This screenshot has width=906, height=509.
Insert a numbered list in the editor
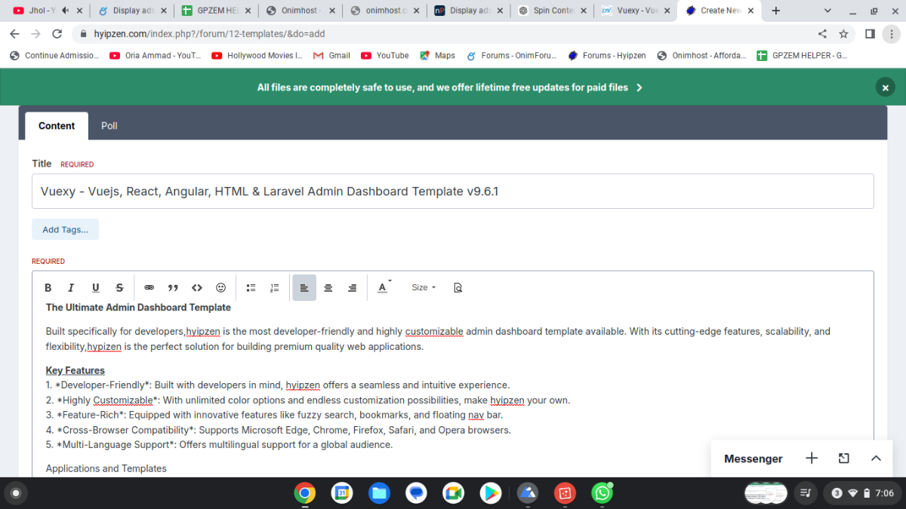click(x=275, y=287)
